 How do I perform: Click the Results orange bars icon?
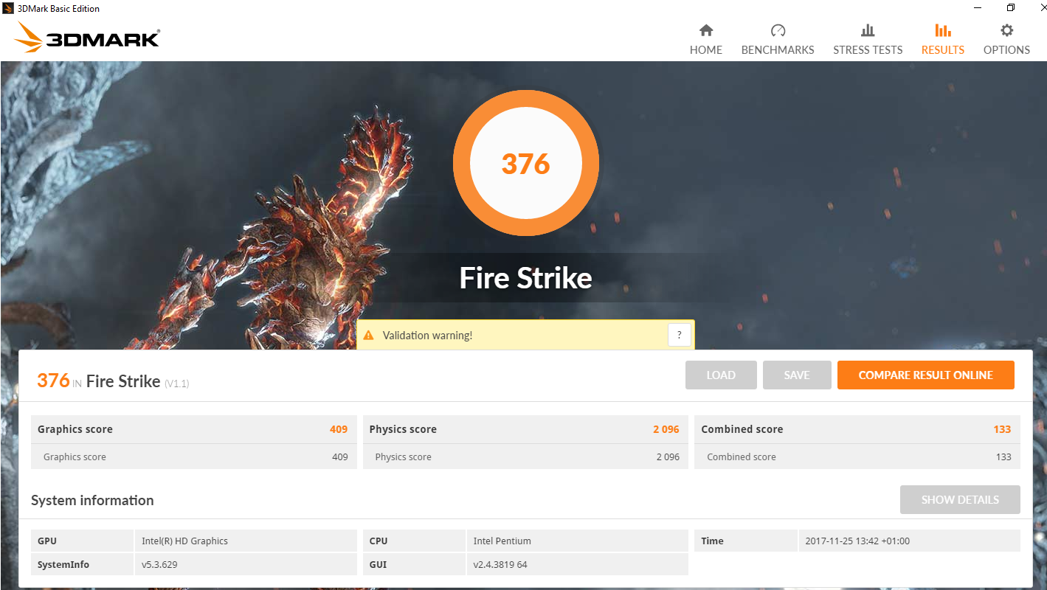(943, 30)
